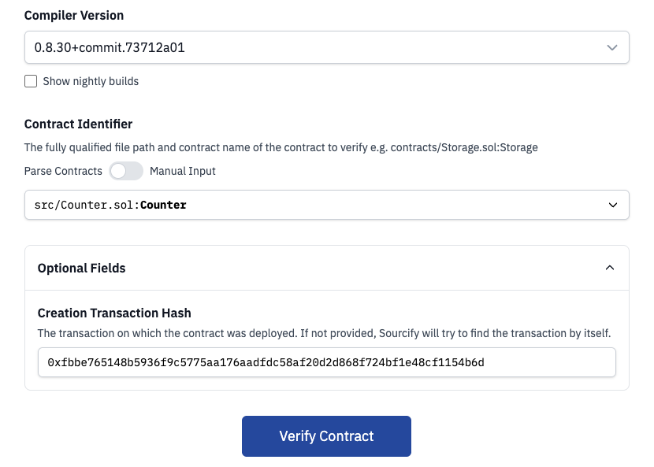
Task: Click the Show nightly builds label text
Action: click(92, 81)
